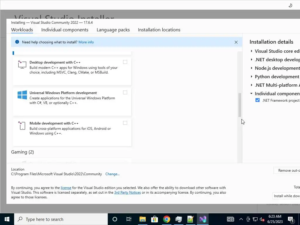Switch to the Workloads tab

(22, 30)
